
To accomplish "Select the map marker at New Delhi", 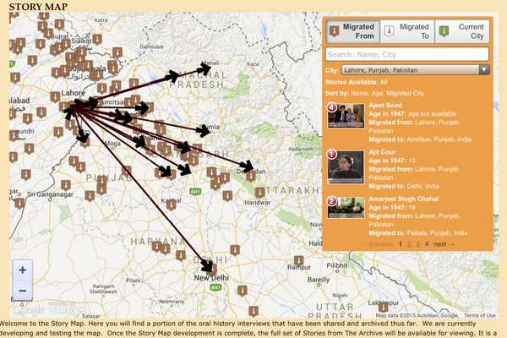I will tap(212, 269).
